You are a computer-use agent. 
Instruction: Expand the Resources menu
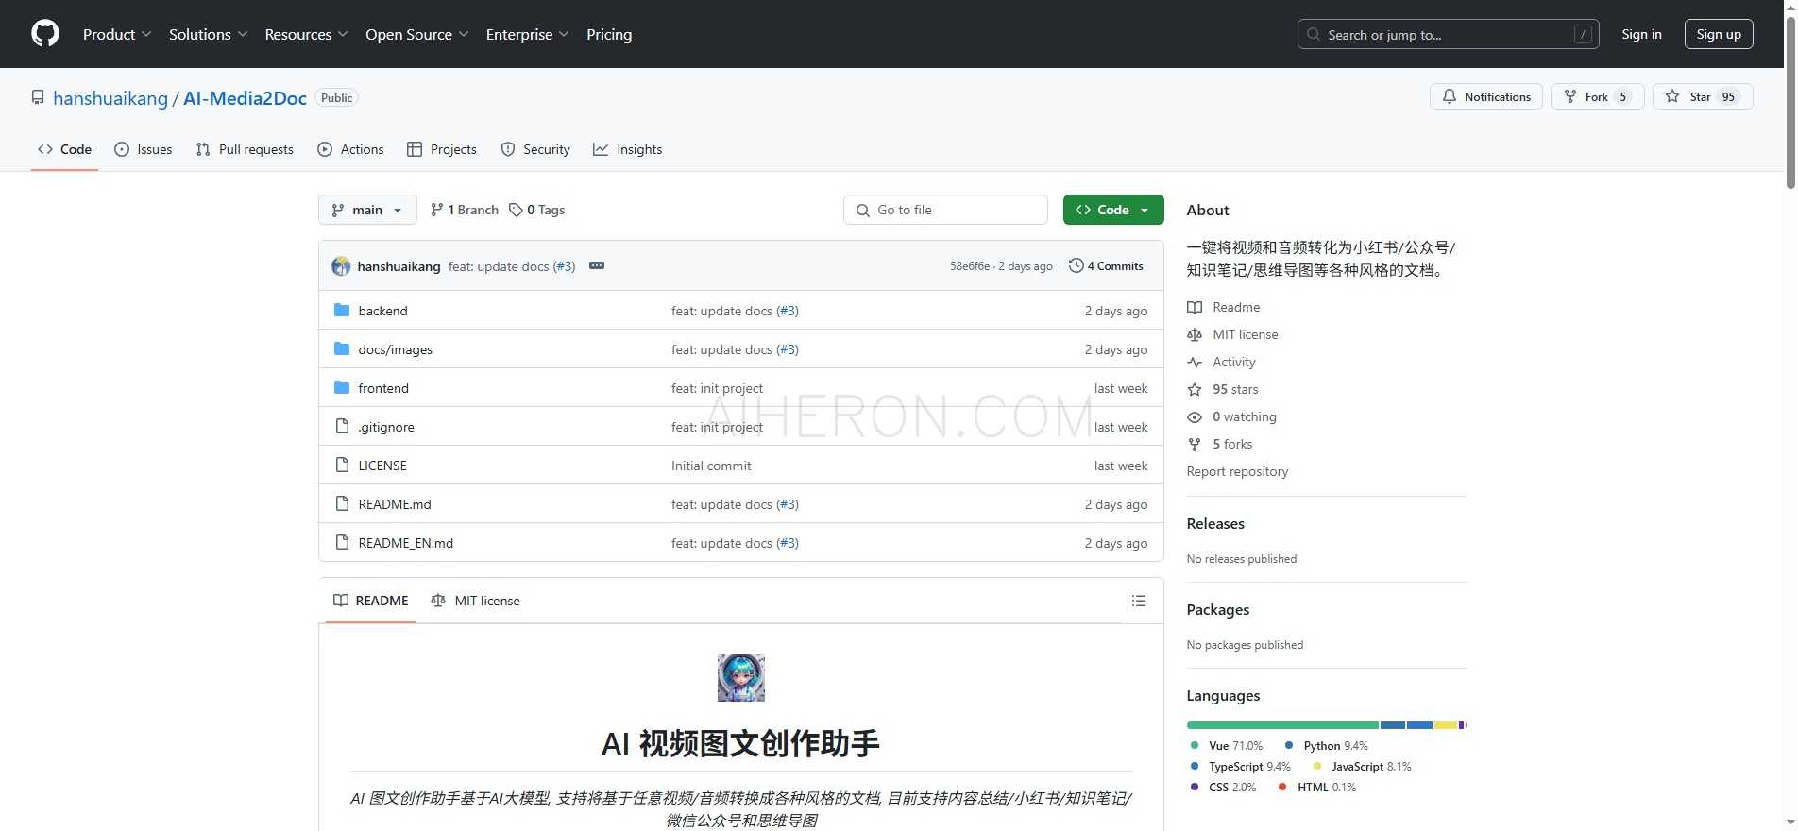pyautogui.click(x=307, y=34)
